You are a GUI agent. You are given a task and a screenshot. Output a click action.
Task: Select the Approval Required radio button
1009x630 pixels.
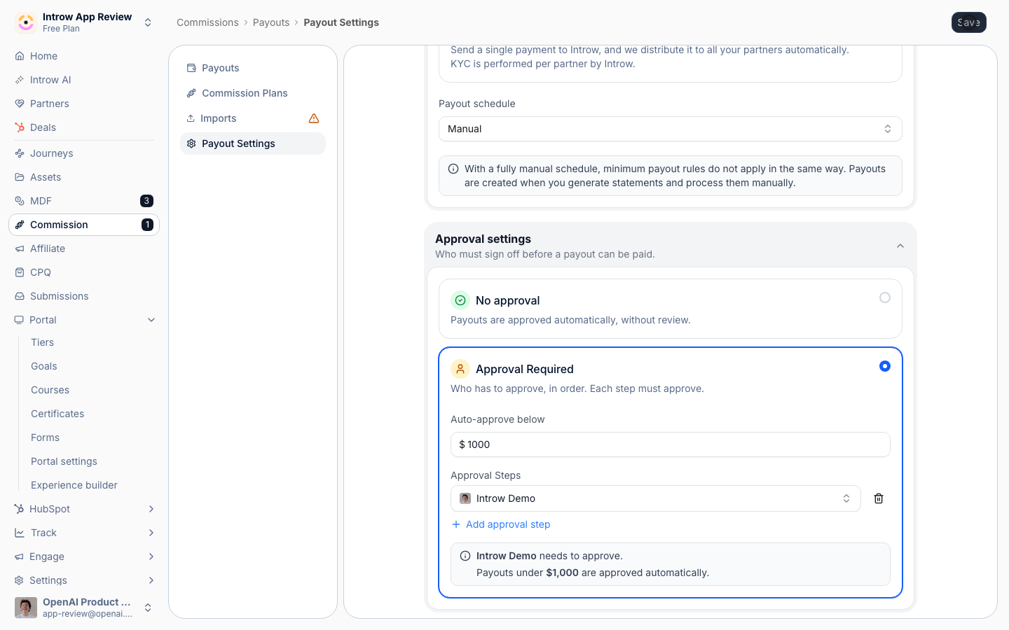click(x=885, y=366)
